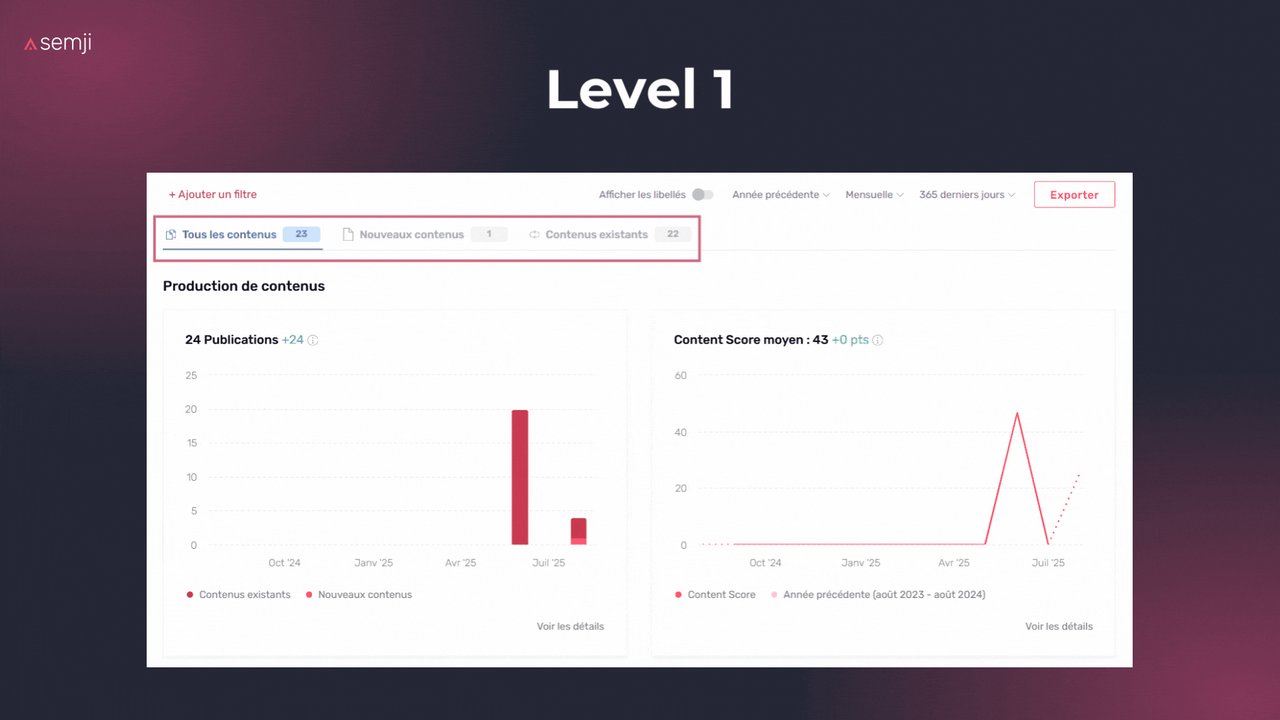The width and height of the screenshot is (1280, 720).
Task: Open Voir les détails under Content Score chart
Action: click(x=1059, y=627)
